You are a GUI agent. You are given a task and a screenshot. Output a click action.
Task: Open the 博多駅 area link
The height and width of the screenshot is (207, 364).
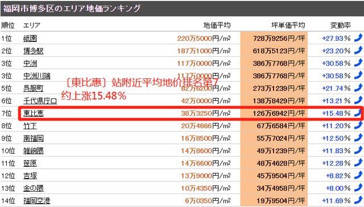tap(34, 51)
